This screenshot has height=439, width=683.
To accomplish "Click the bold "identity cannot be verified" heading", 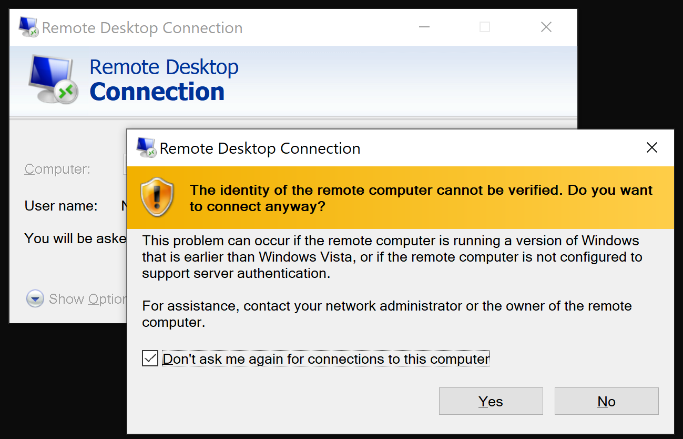I will click(421, 198).
